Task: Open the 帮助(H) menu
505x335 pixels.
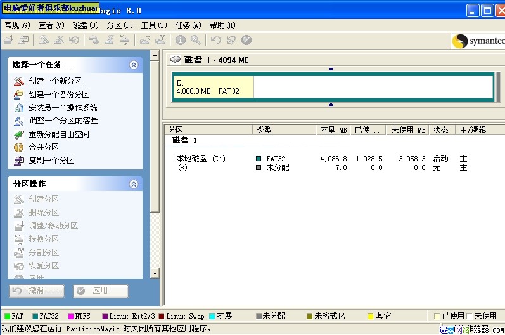Action: pos(222,25)
